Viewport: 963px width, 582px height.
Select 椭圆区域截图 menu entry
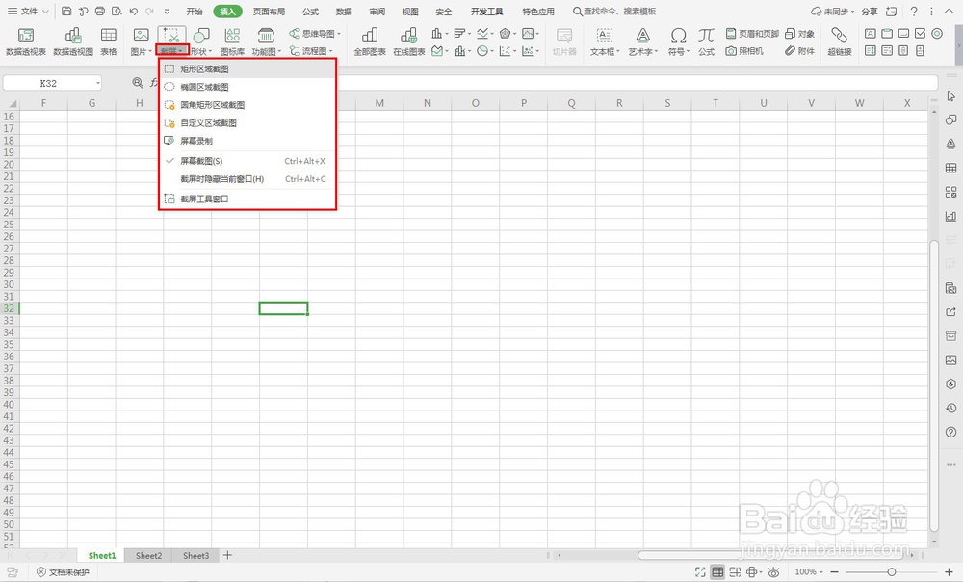click(247, 87)
